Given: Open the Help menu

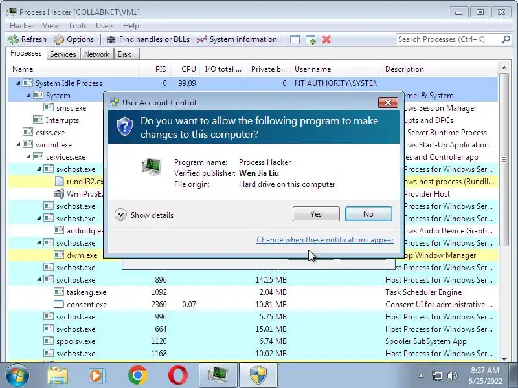Looking at the screenshot, I should (131, 26).
